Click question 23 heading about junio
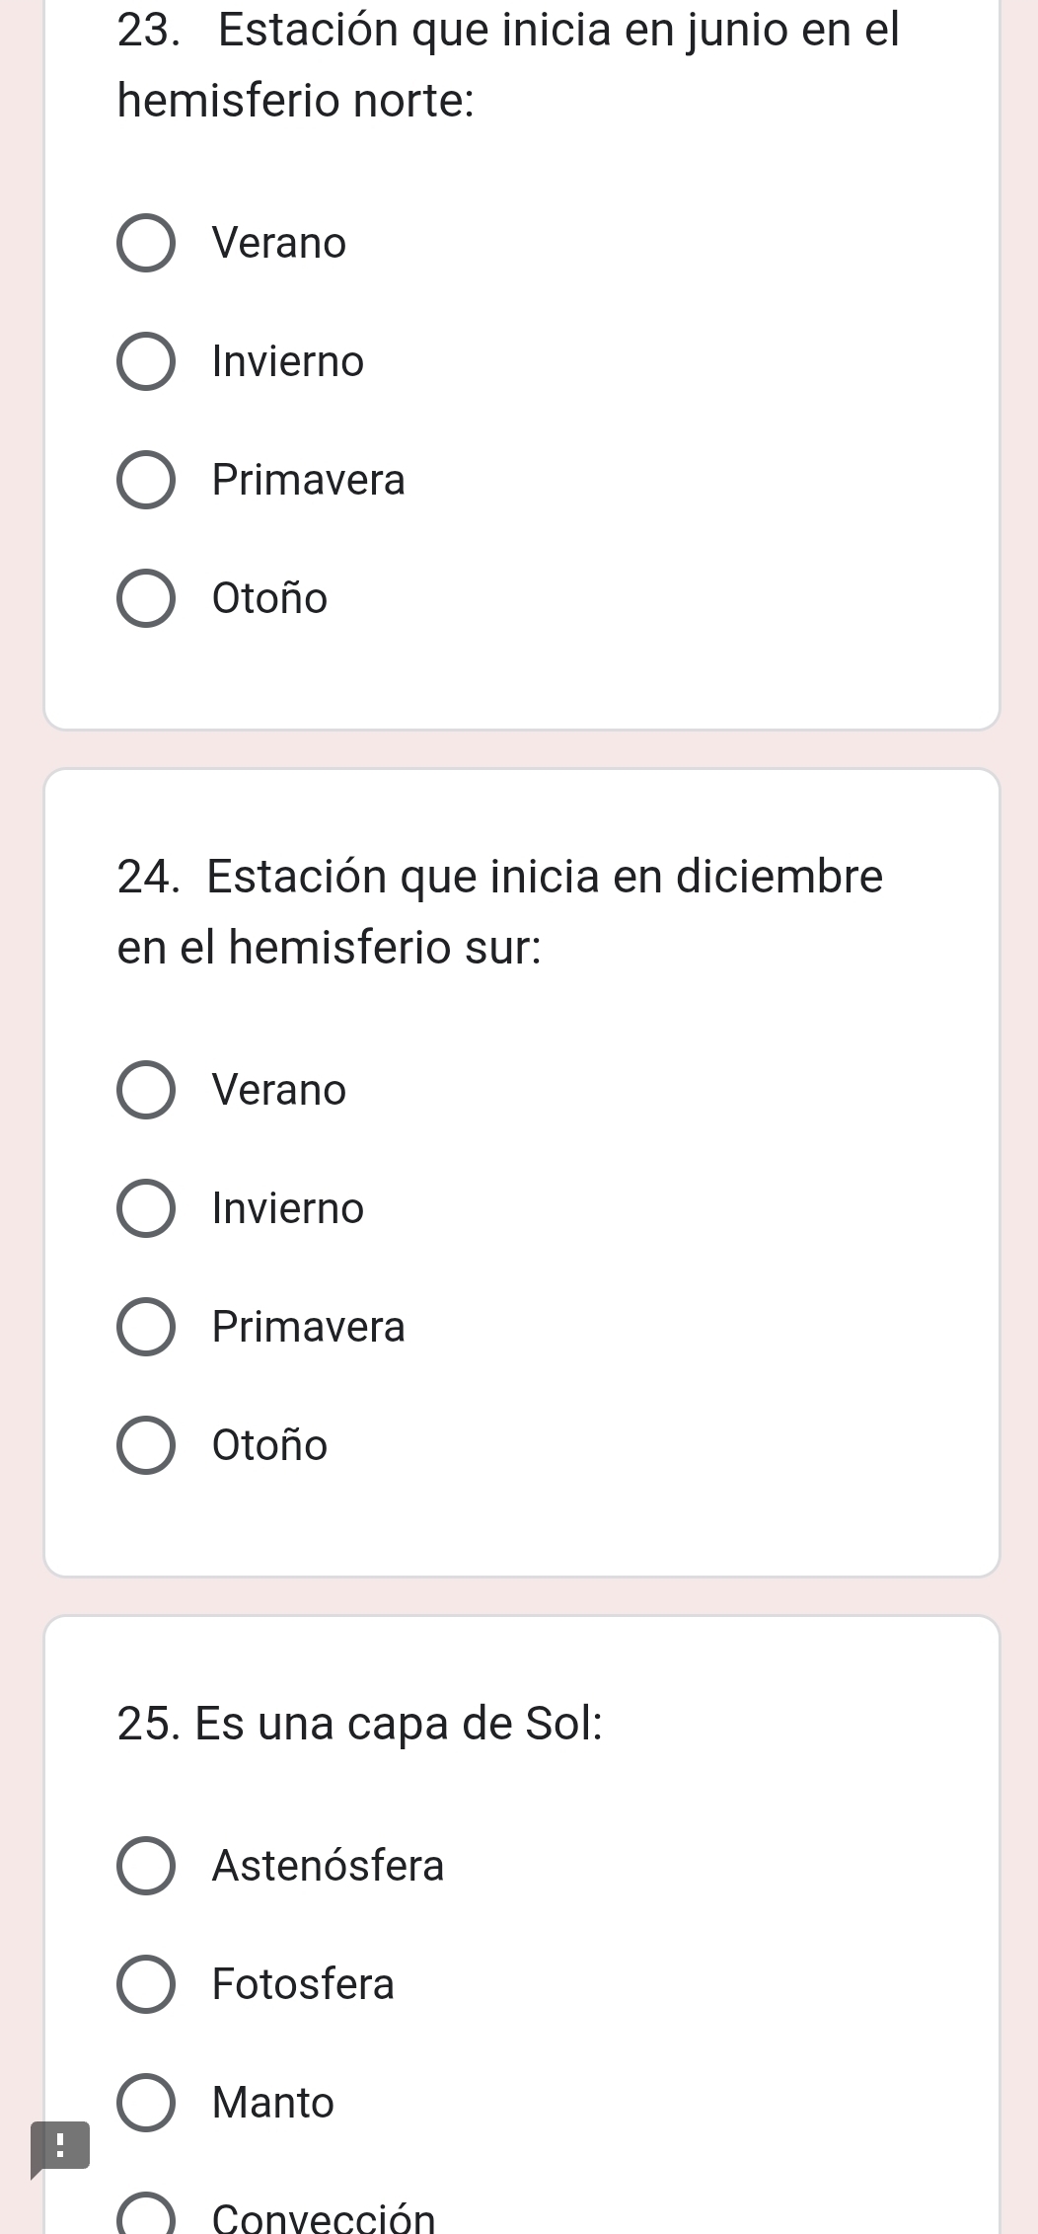The image size is (1038, 2234). coord(508,65)
